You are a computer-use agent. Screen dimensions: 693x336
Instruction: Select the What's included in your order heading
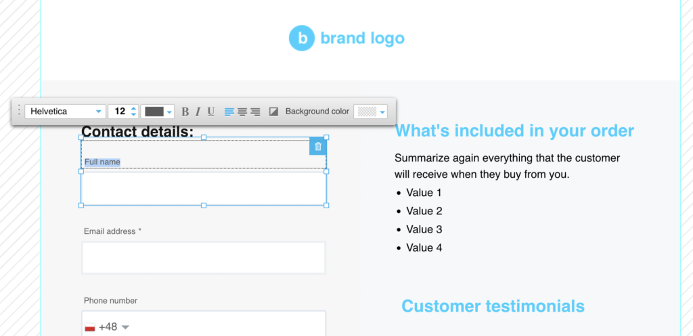coord(514,130)
